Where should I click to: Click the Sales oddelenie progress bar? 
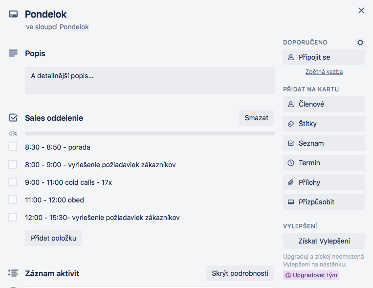[x=150, y=133]
